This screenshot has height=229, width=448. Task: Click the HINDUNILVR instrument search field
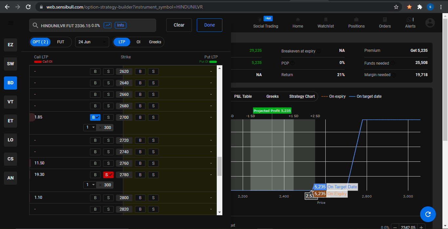pos(92,25)
